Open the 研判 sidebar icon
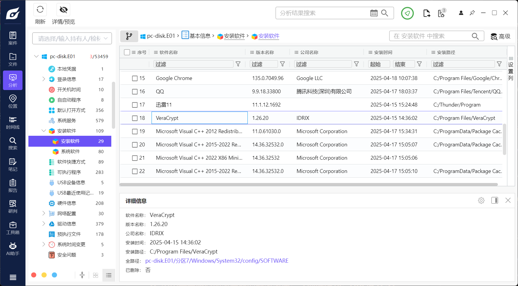Screen dimensions: 518x286 tap(13, 207)
